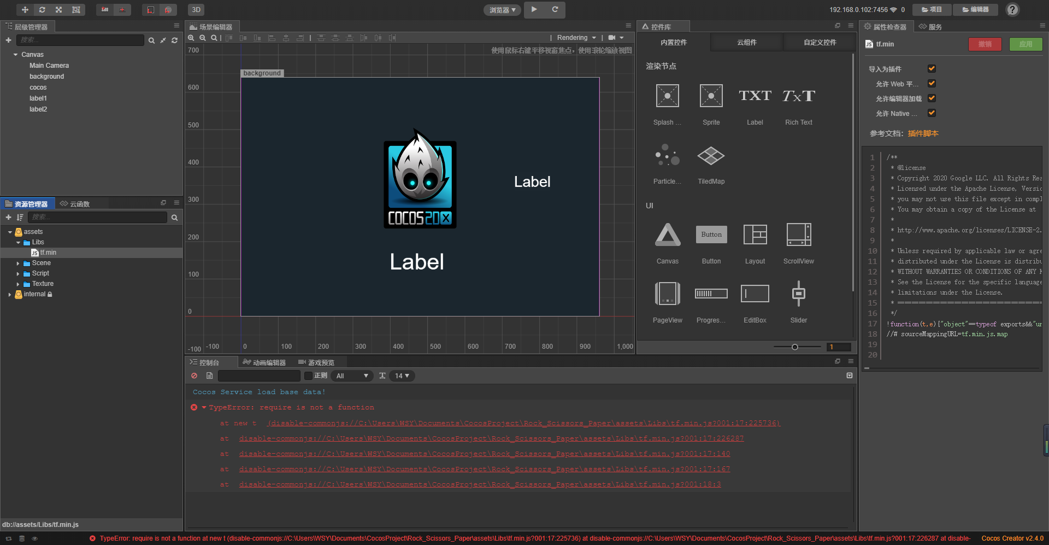Collapse the Libs folder
The width and height of the screenshot is (1049, 545).
(18, 243)
